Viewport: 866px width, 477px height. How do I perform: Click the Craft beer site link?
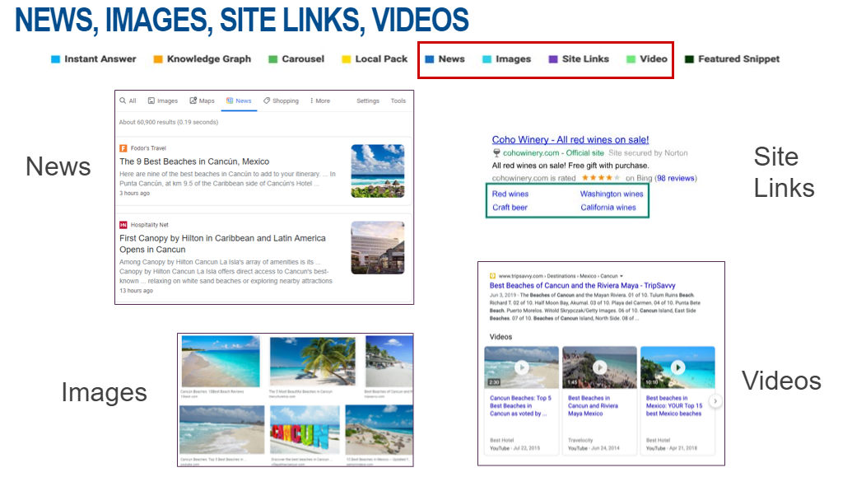(510, 208)
